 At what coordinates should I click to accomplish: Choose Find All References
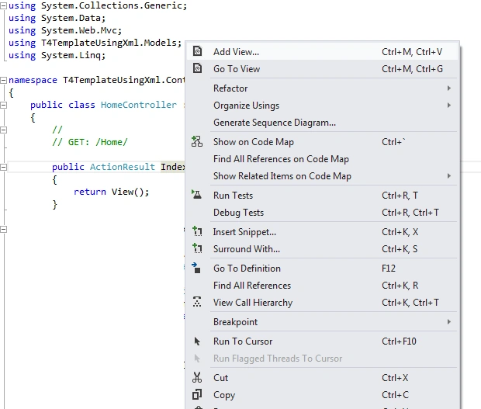tap(322, 286)
